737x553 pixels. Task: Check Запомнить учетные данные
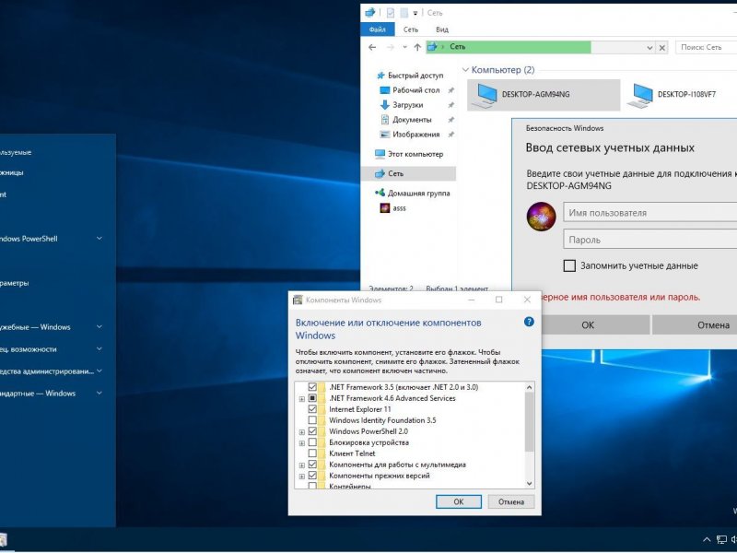569,265
